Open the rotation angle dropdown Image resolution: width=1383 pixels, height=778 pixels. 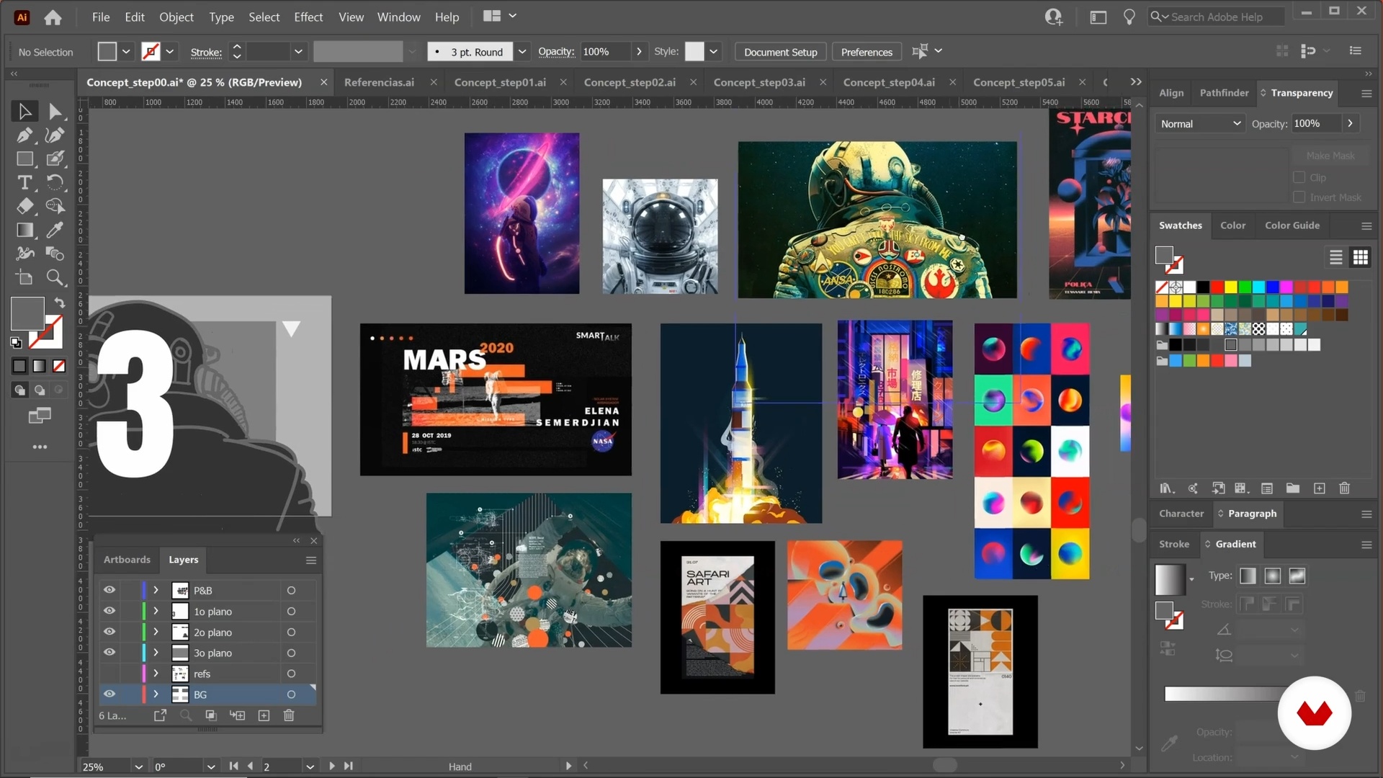(210, 766)
